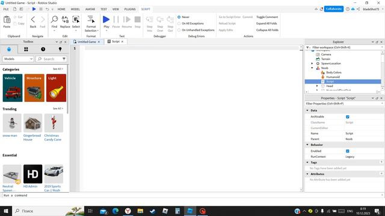The width and height of the screenshot is (385, 216).
Task: Click Expand All Folds action
Action: (266, 23)
